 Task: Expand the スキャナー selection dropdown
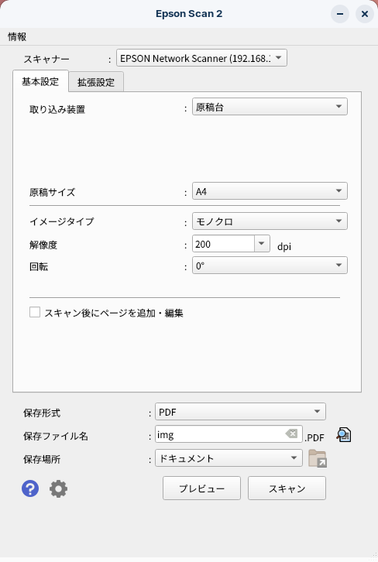point(201,58)
